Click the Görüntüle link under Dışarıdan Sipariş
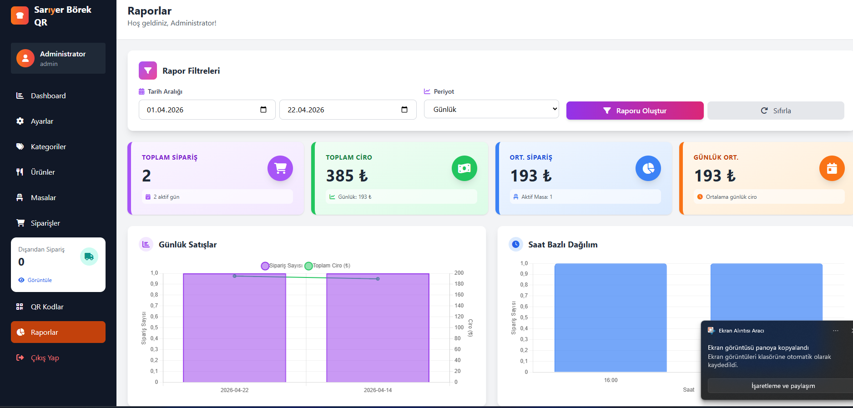The width and height of the screenshot is (853, 408). [x=40, y=280]
